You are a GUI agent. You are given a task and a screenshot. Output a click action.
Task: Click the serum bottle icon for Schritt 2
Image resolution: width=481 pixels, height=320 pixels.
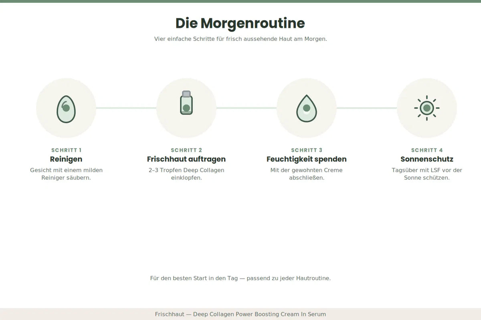point(186,103)
